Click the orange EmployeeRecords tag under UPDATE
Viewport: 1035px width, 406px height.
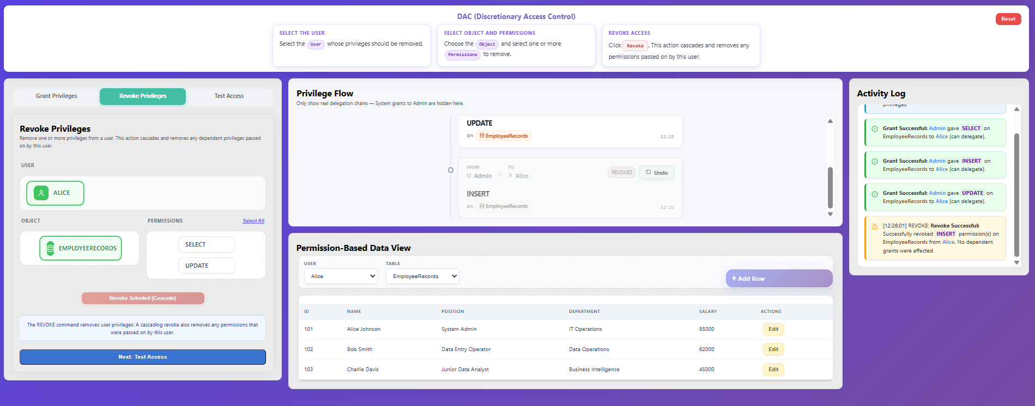pyautogui.click(x=504, y=136)
